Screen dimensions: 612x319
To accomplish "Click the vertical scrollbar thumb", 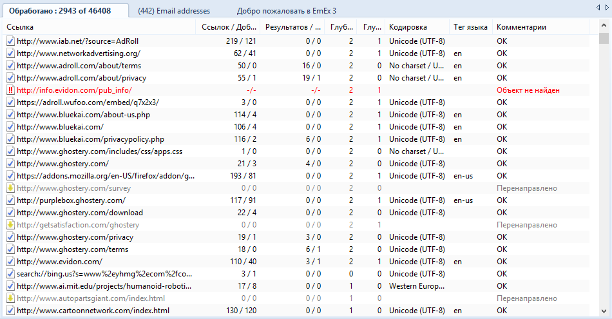I will coord(604,39).
